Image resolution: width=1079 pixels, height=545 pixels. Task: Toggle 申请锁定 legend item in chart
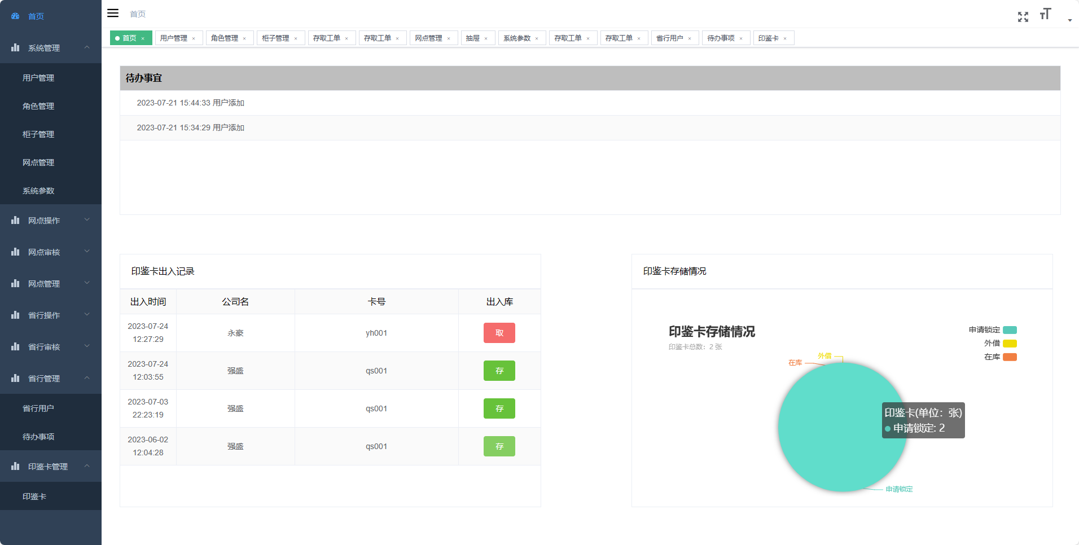(1010, 330)
